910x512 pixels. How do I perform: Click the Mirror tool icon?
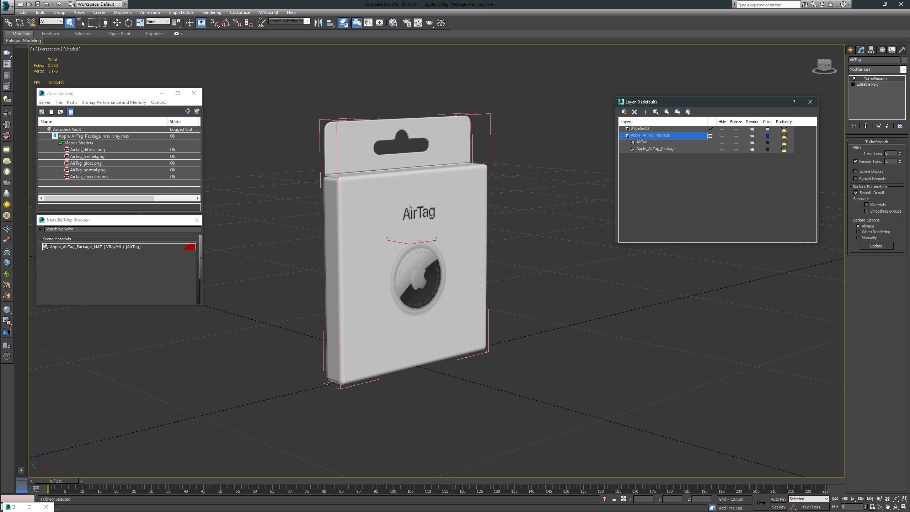point(318,23)
